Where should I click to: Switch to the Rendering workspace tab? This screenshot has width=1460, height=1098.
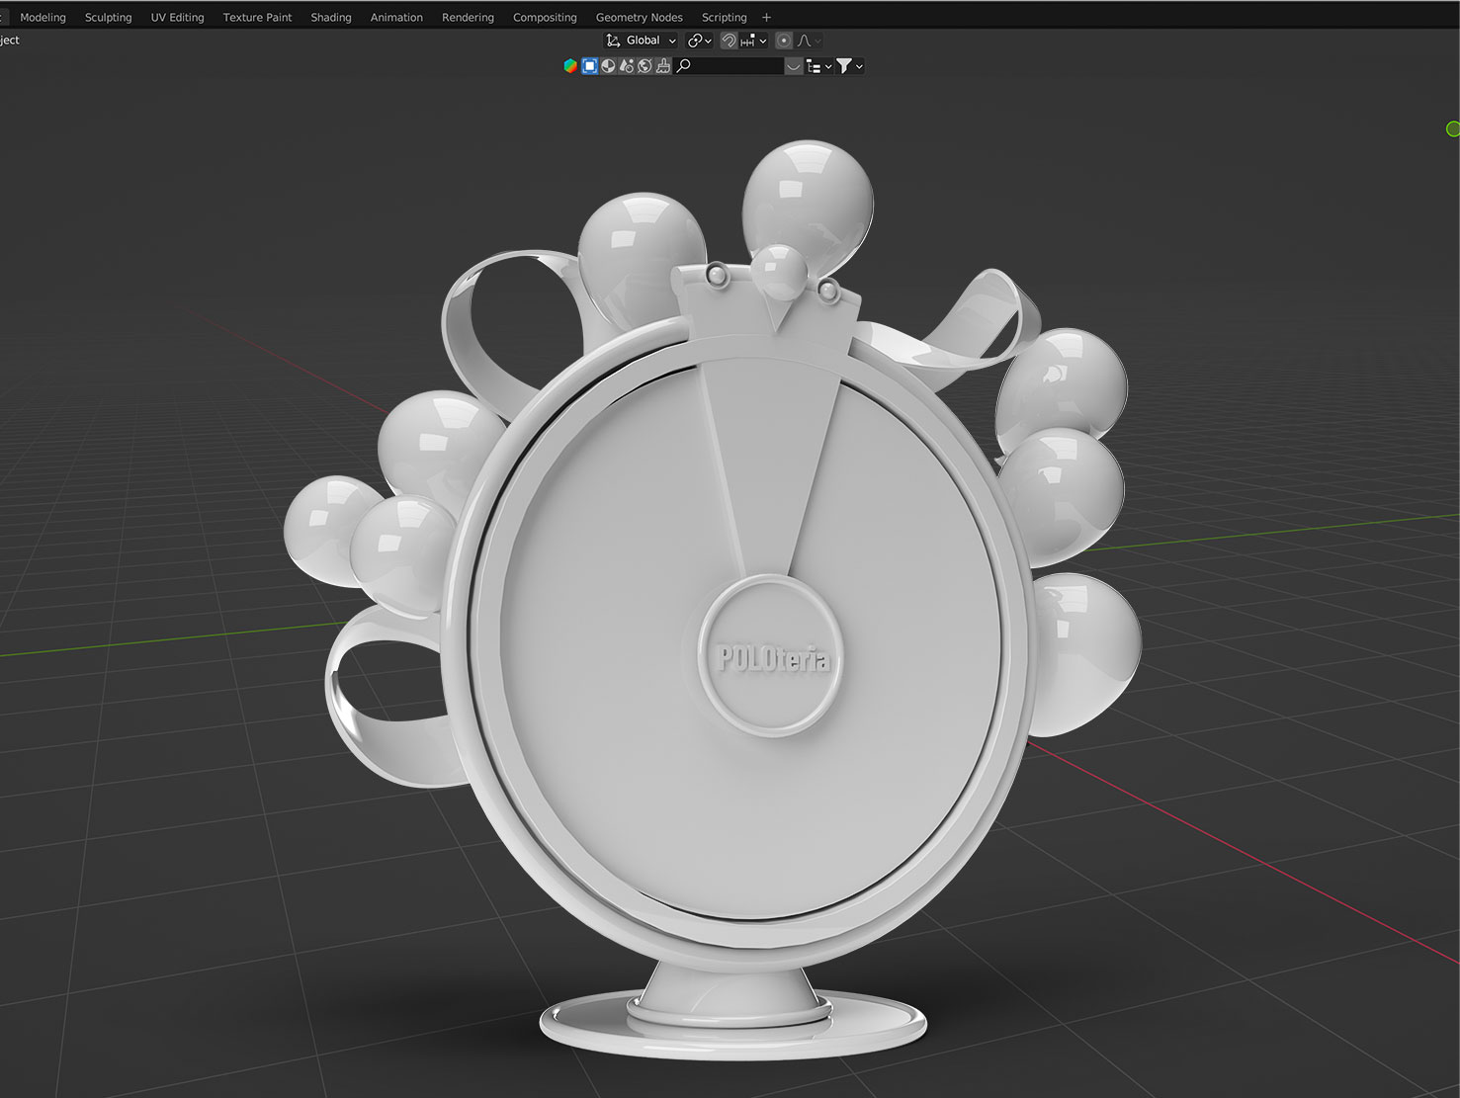[468, 17]
